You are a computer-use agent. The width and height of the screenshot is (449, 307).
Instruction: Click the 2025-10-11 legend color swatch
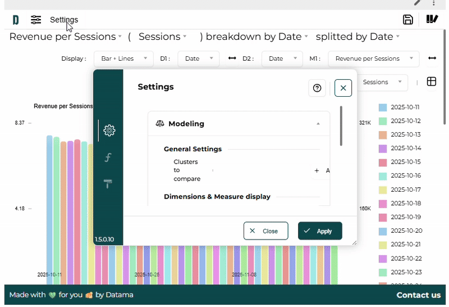pos(383,107)
